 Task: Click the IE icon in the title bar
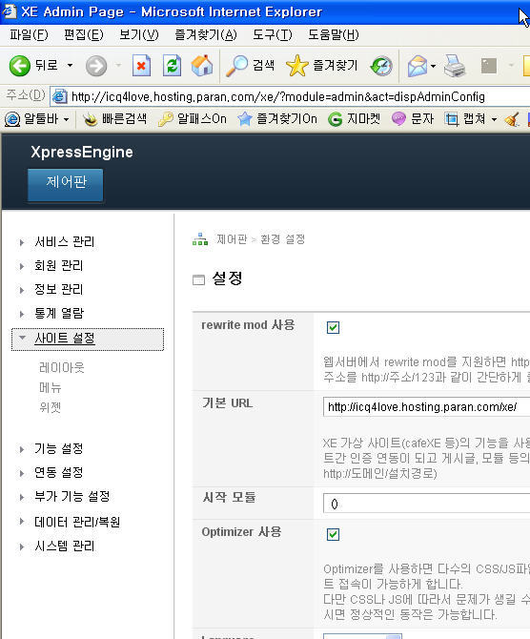(x=9, y=11)
